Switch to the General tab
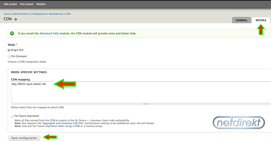The height and width of the screenshot is (141, 271). click(x=241, y=20)
